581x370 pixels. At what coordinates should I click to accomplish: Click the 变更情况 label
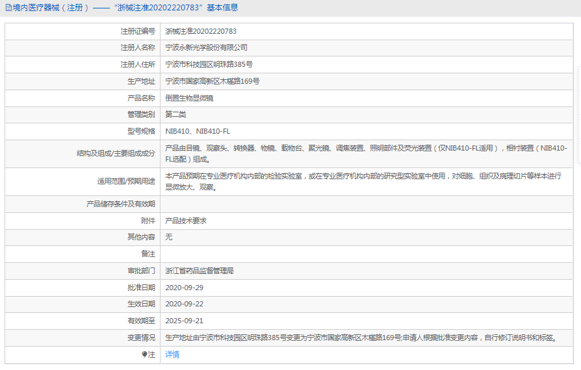coord(141,338)
